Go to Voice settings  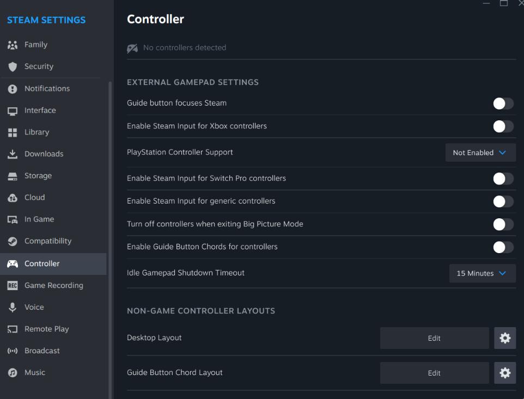pyautogui.click(x=53, y=307)
